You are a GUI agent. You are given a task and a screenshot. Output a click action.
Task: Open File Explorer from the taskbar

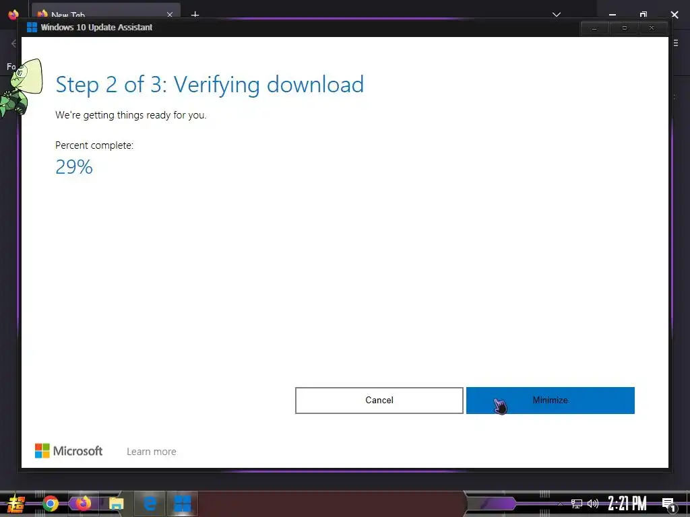point(116,504)
